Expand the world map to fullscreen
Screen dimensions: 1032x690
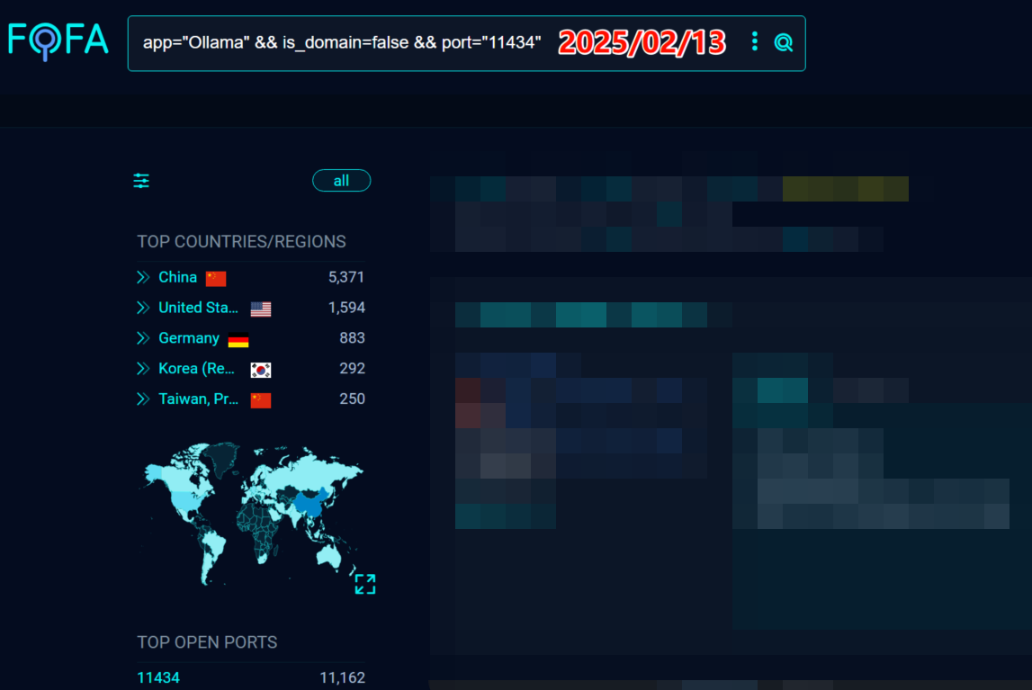pos(364,584)
